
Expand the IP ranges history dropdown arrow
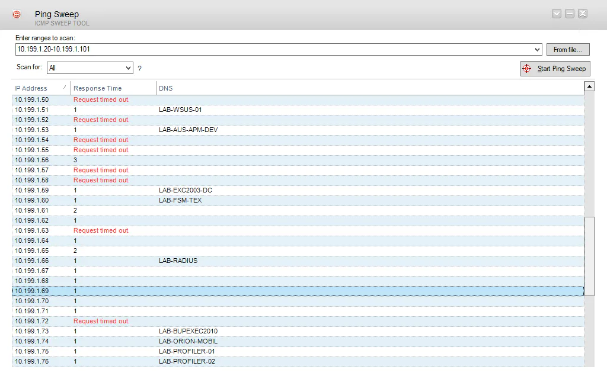[537, 50]
